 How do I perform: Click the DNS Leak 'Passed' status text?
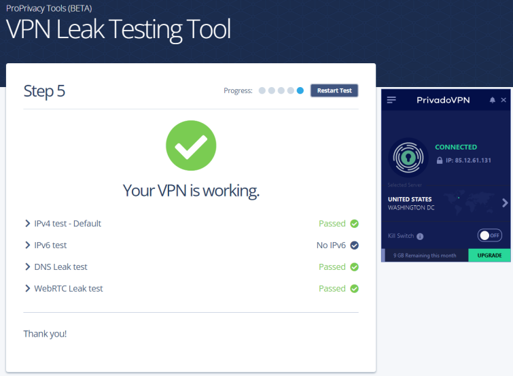(x=332, y=267)
